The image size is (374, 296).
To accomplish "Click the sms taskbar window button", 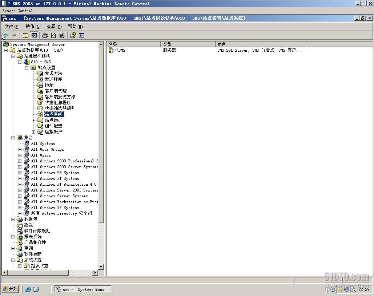I will [x=83, y=289].
